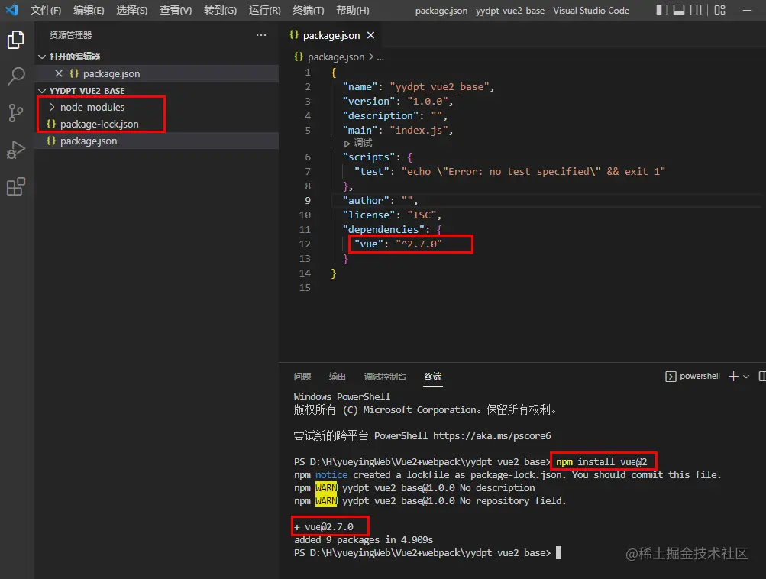The height and width of the screenshot is (579, 766).
Task: Place cursor on "vue": "^2.7.0" line
Action: tap(398, 244)
